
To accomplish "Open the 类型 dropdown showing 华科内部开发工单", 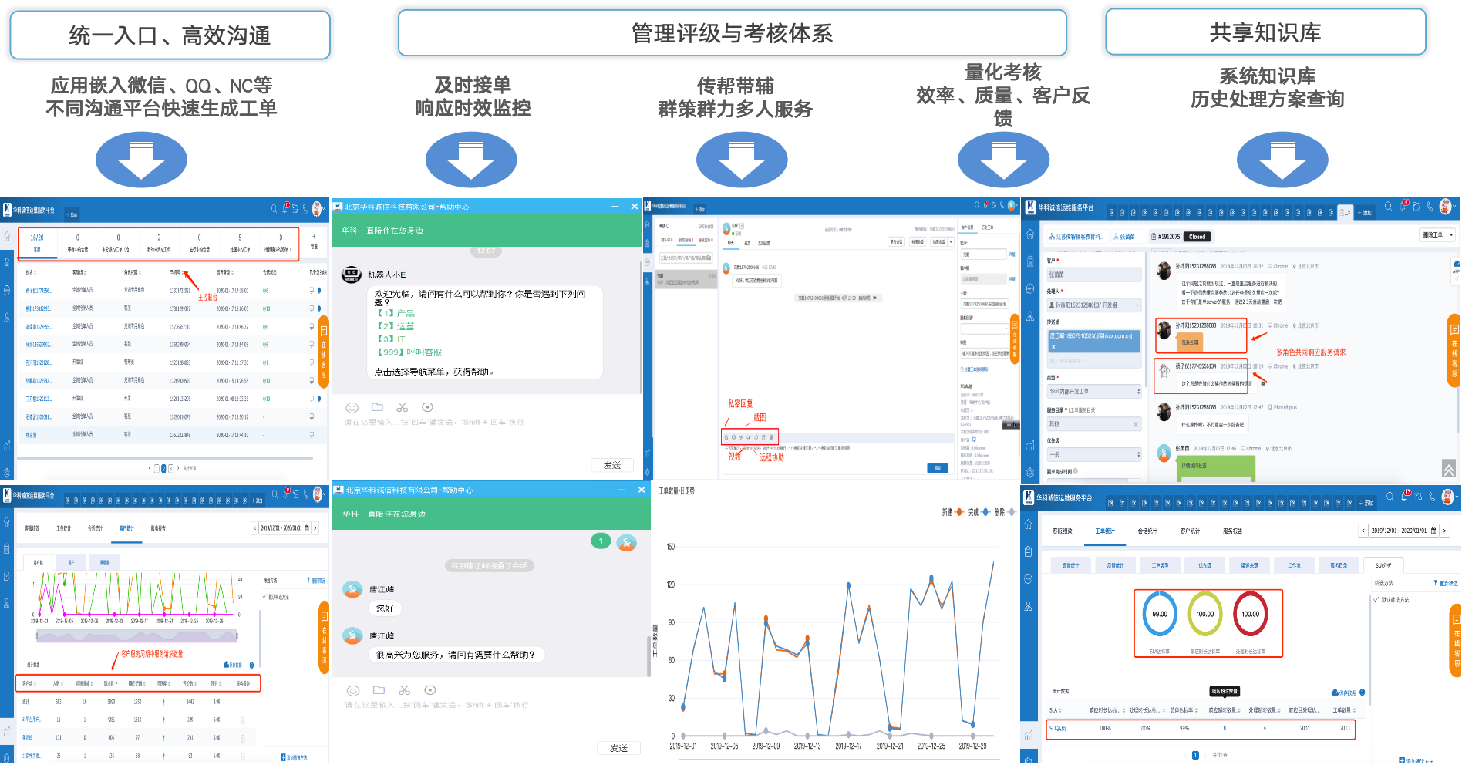I will [x=1093, y=392].
